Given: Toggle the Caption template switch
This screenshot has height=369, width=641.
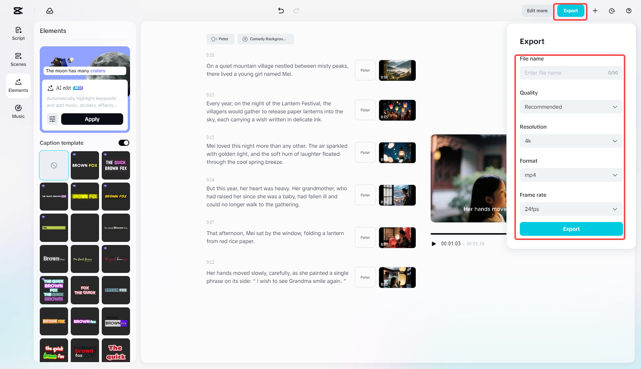Looking at the screenshot, I should 124,142.
